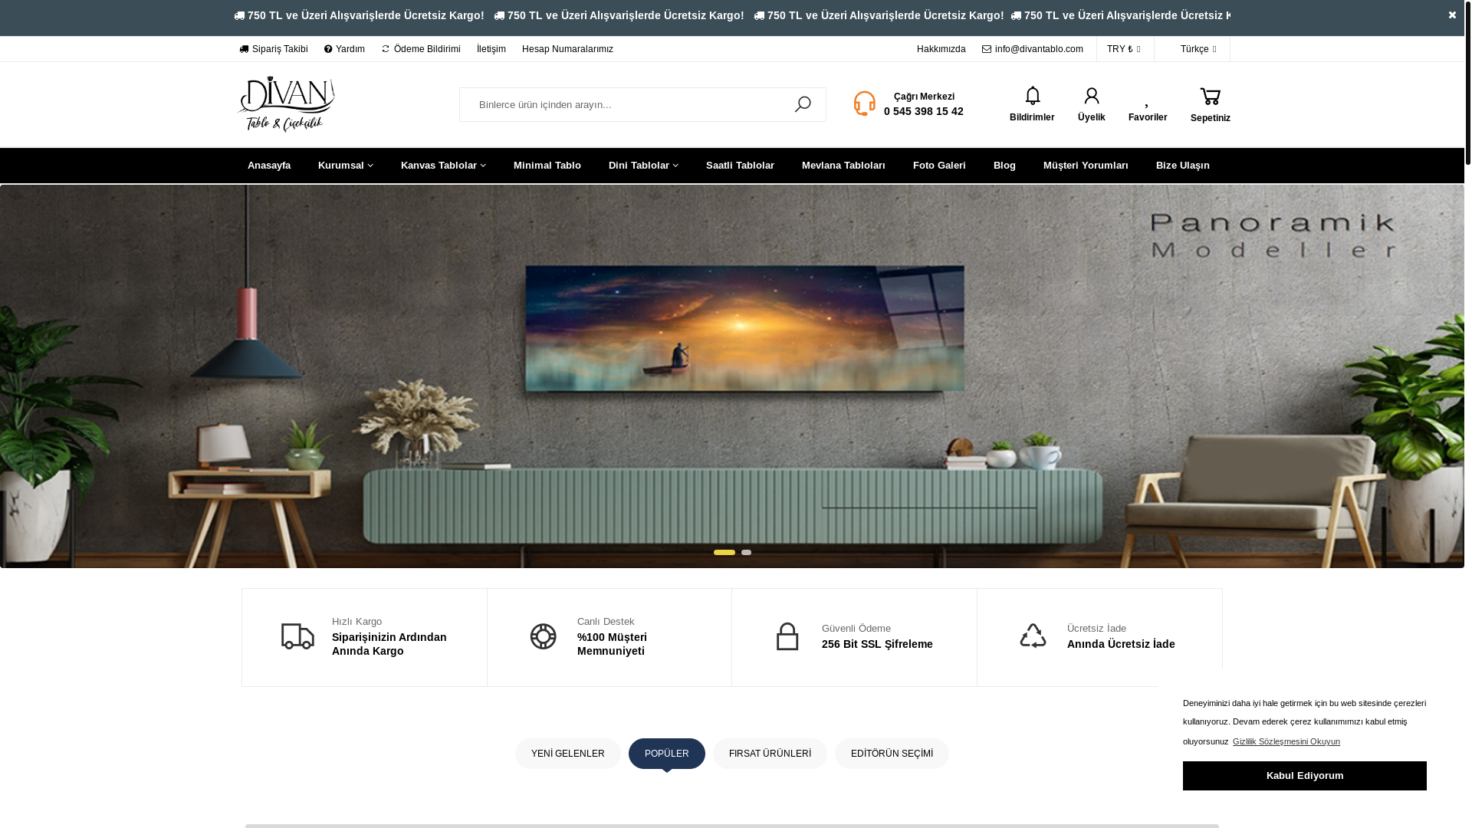The width and height of the screenshot is (1472, 828).
Task: Select the first slider indicator dot
Action: point(724,552)
